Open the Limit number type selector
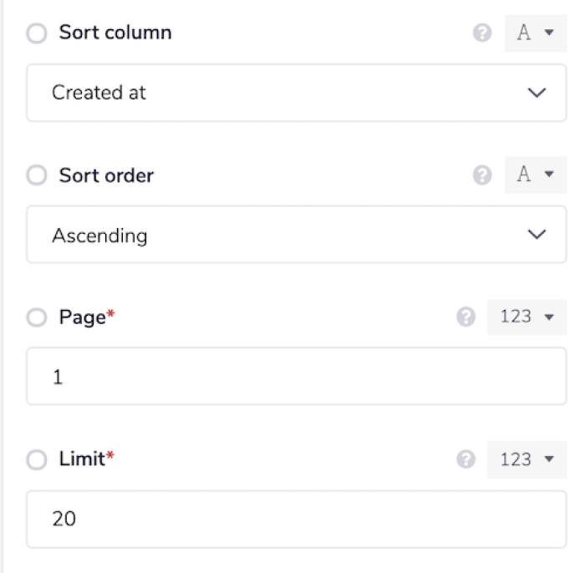Image resolution: width=585 pixels, height=573 pixels. point(526,459)
